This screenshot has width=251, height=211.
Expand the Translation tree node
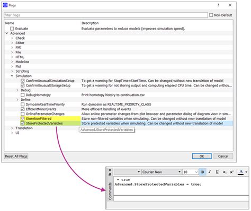(x=12, y=128)
